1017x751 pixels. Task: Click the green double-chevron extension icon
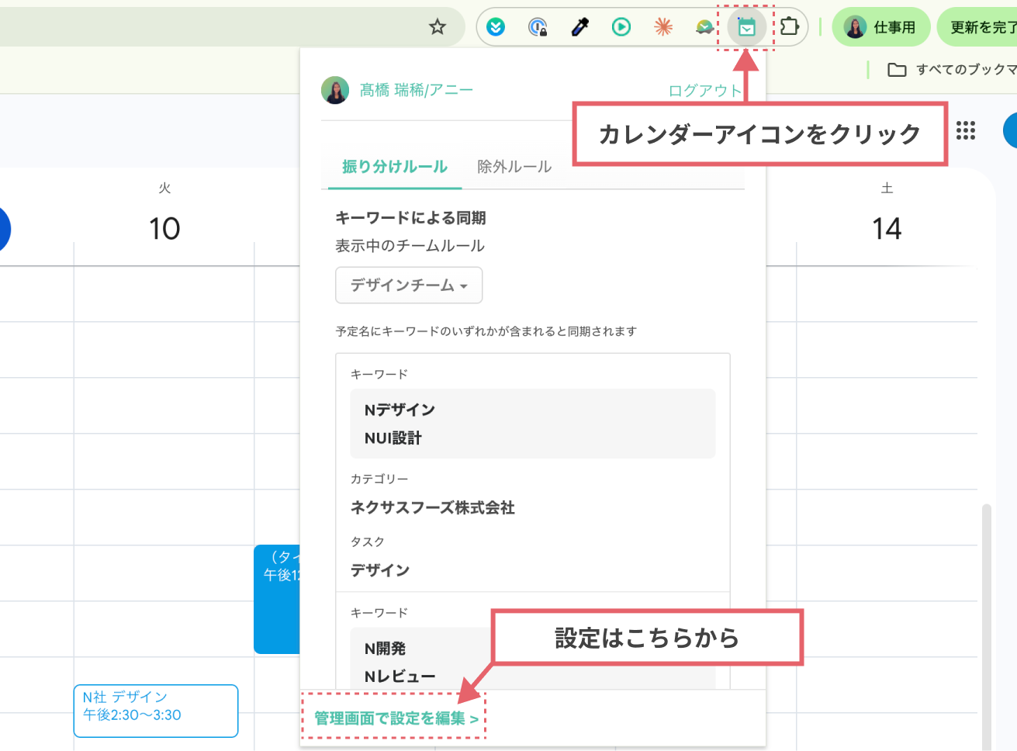click(496, 26)
